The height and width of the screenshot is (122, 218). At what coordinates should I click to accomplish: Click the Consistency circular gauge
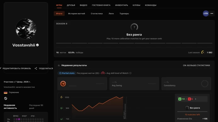(x=205, y=84)
